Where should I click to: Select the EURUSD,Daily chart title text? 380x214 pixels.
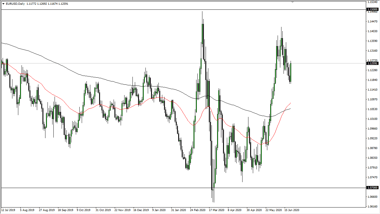coord(15,4)
